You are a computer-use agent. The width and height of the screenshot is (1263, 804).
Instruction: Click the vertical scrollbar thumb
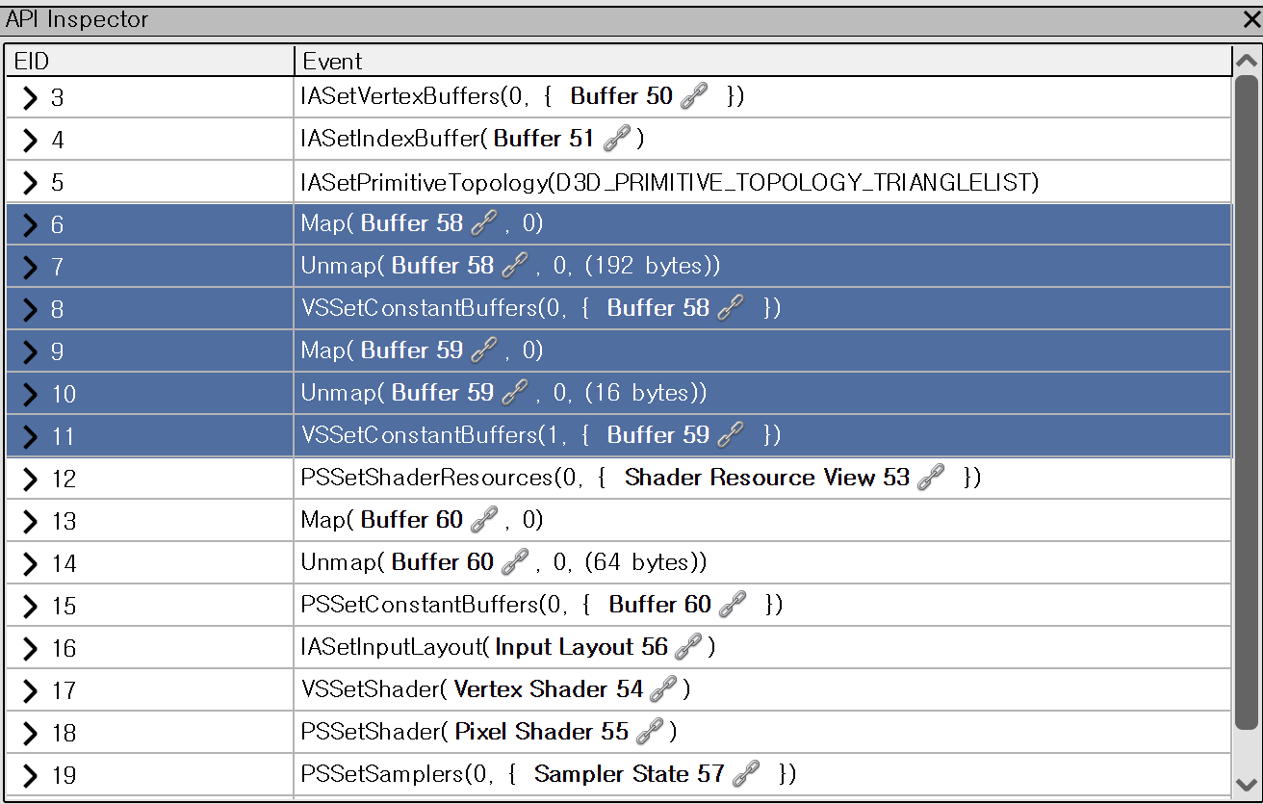point(1246,402)
